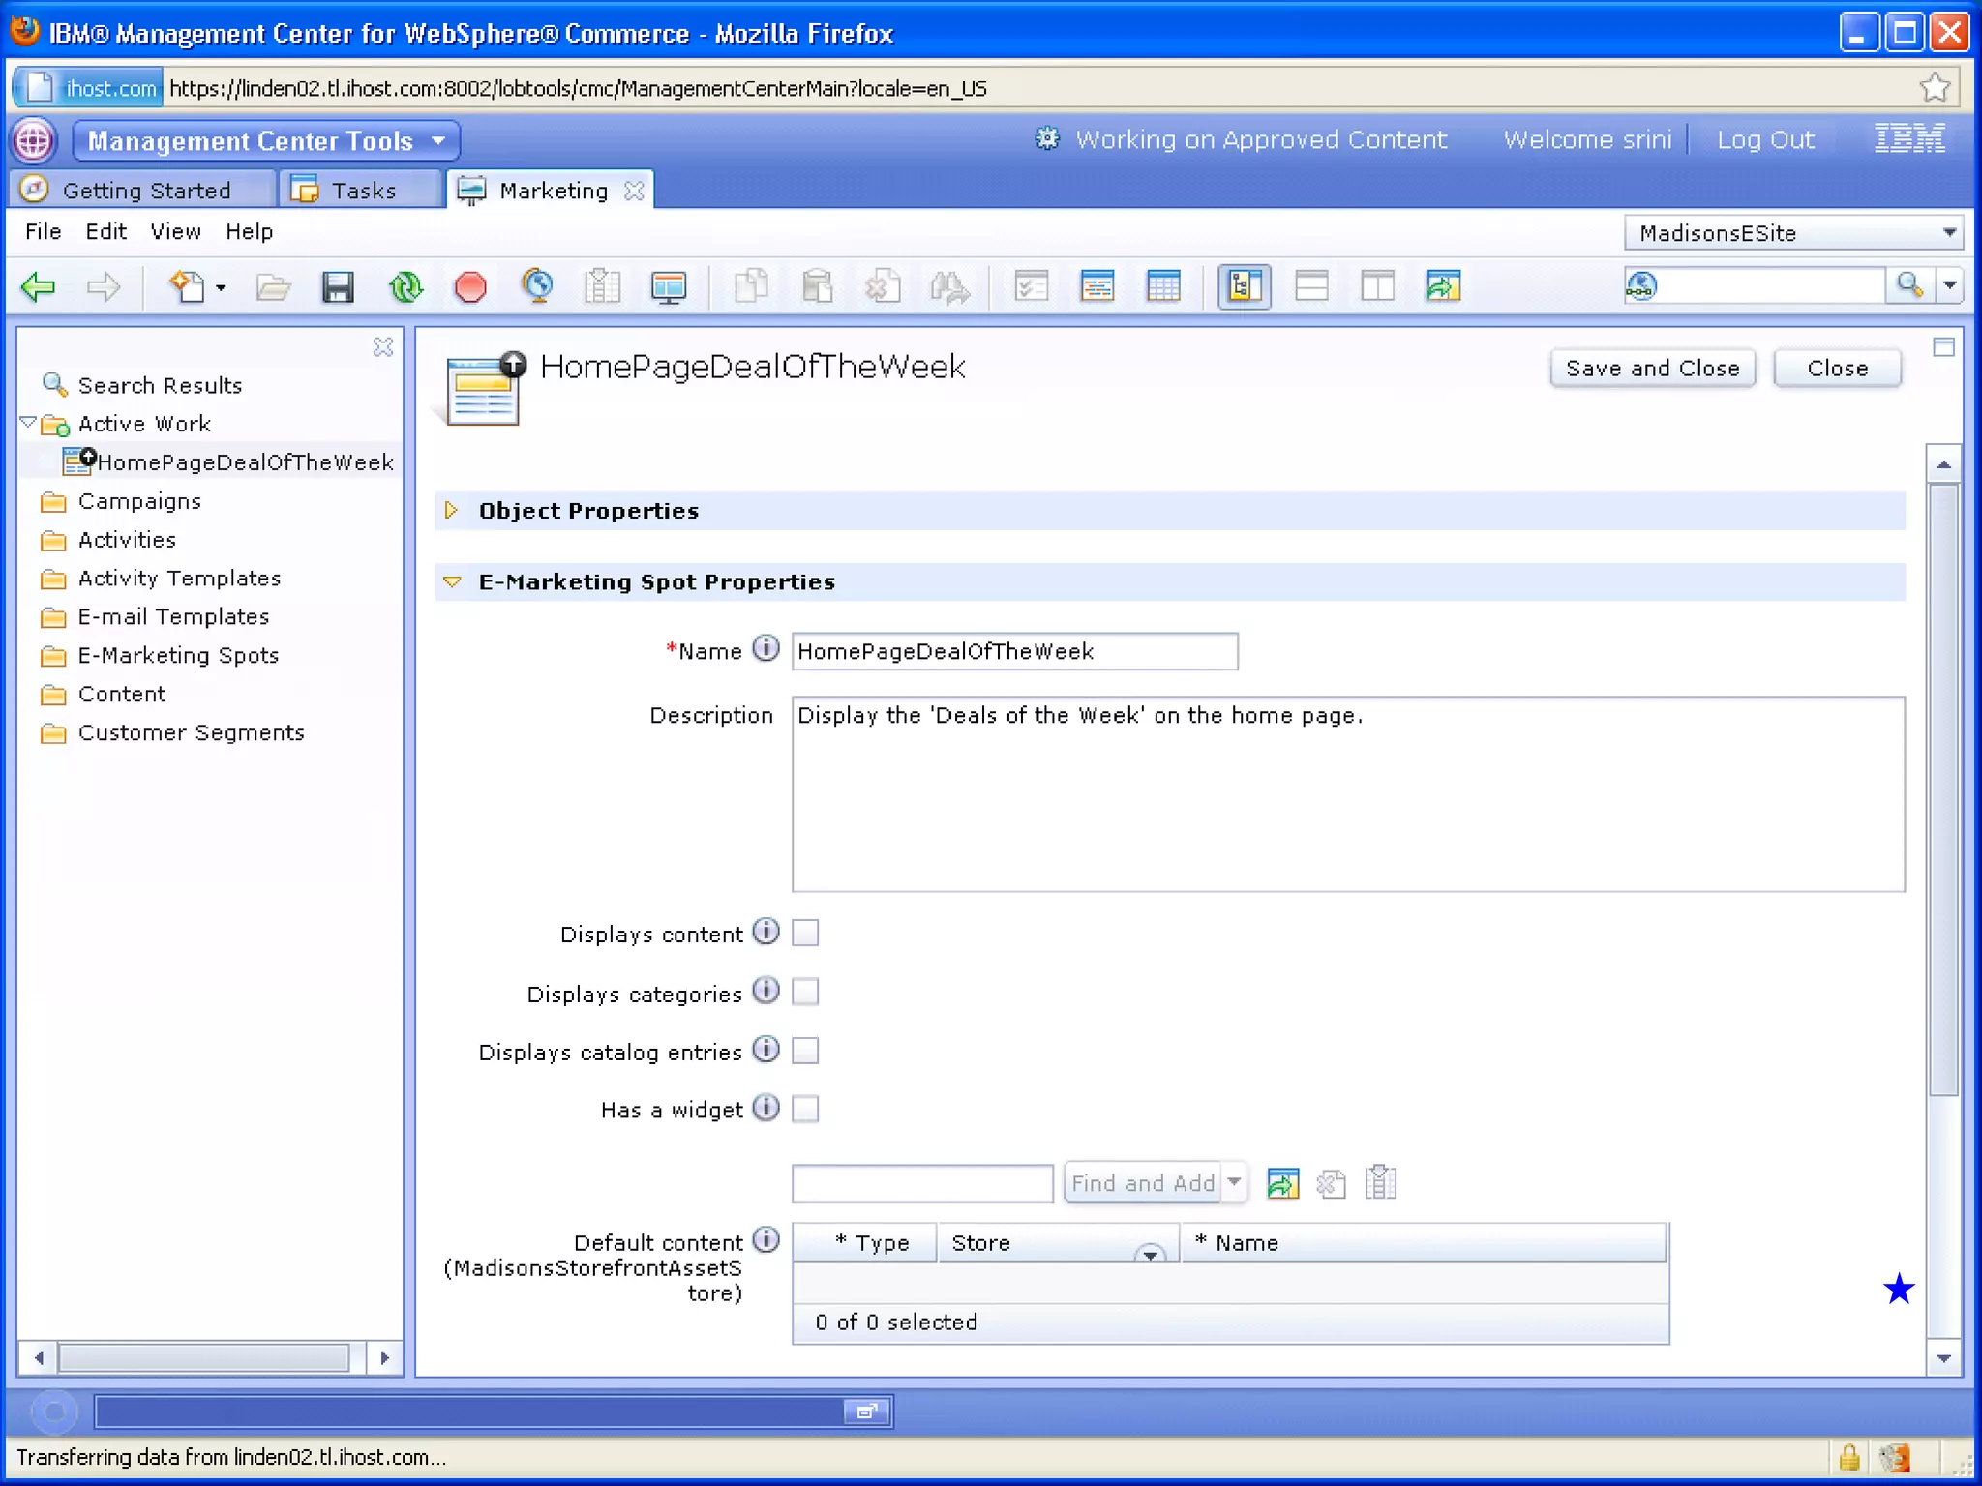The width and height of the screenshot is (1982, 1486).
Task: Toggle the explorer tree view icon
Action: (x=1244, y=287)
